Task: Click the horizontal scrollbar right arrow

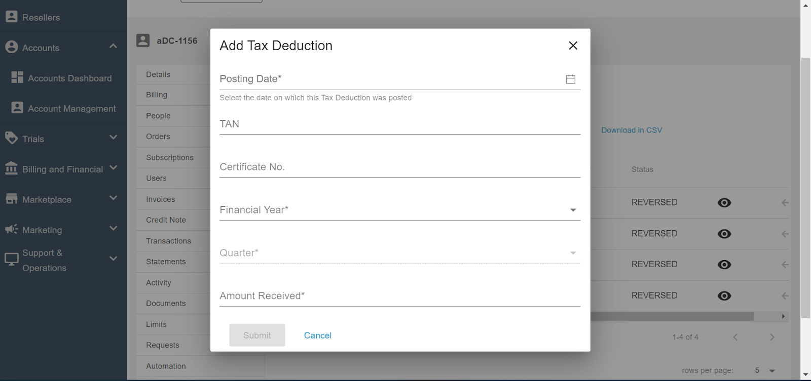Action: coord(784,316)
